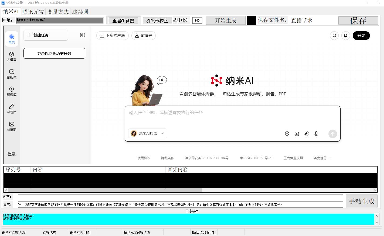Image resolution: width=384 pixels, height=236 pixels.
Task: Open the AI修图 image icon
Action: 12,126
